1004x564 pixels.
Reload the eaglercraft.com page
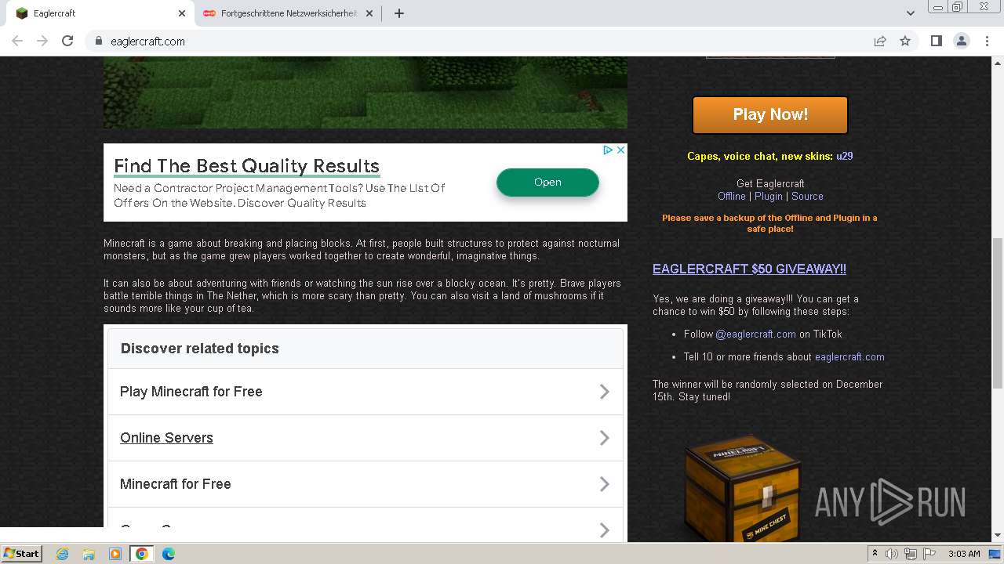click(67, 41)
